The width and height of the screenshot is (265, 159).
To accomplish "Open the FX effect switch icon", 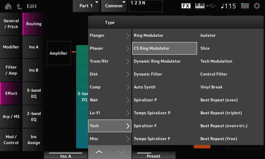I will click(186, 6).
